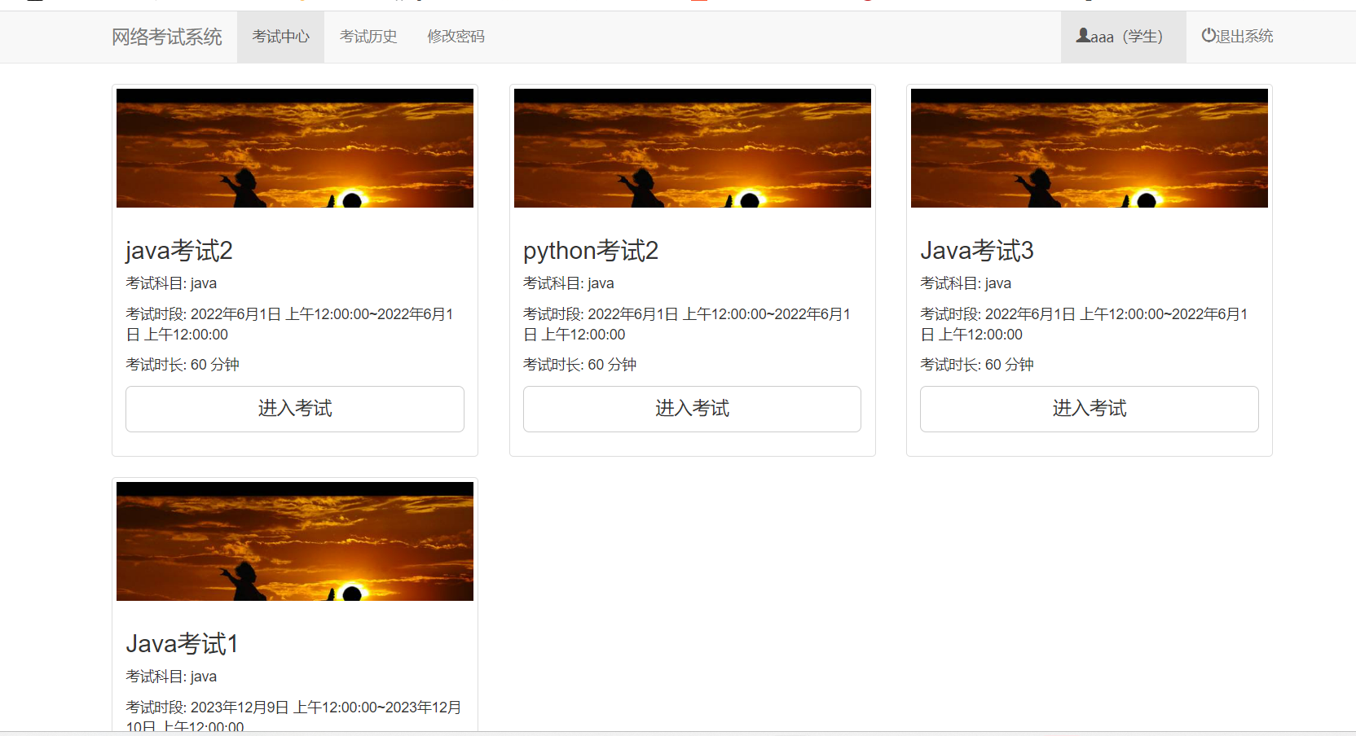The height and width of the screenshot is (736, 1356).
Task: Open the 考试中心 tab
Action: 280,37
